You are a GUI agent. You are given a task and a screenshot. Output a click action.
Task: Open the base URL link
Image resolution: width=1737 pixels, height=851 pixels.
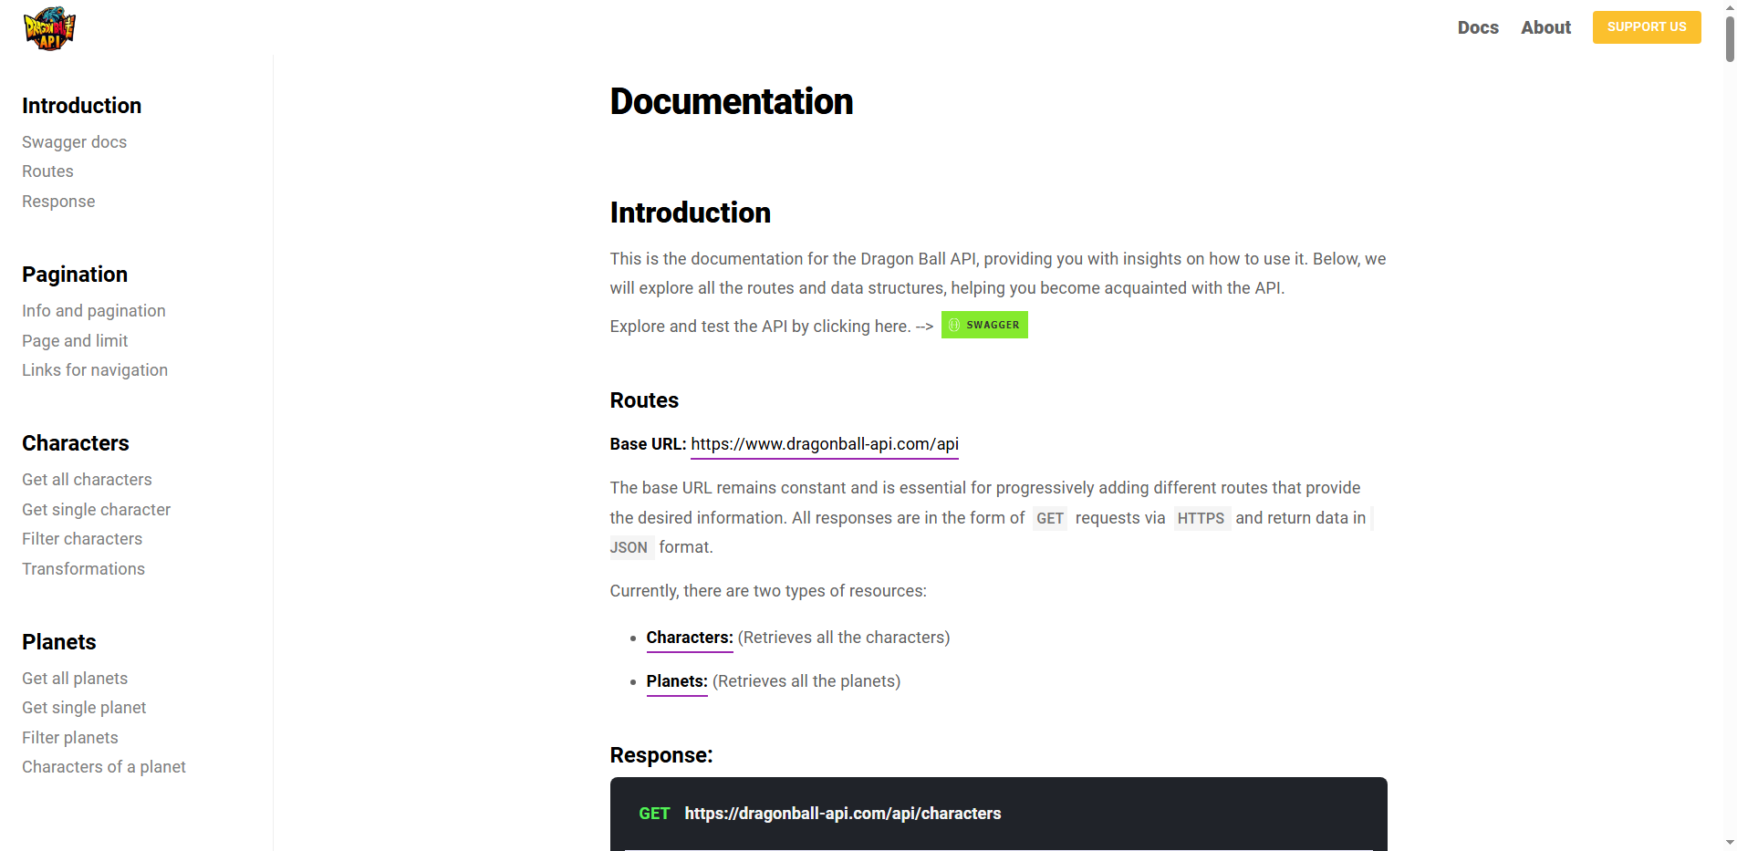click(824, 444)
